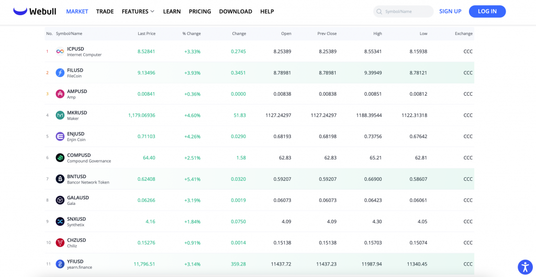The height and width of the screenshot is (277, 536).
Task: Open the ENJUSD symbol link
Action: click(x=75, y=134)
